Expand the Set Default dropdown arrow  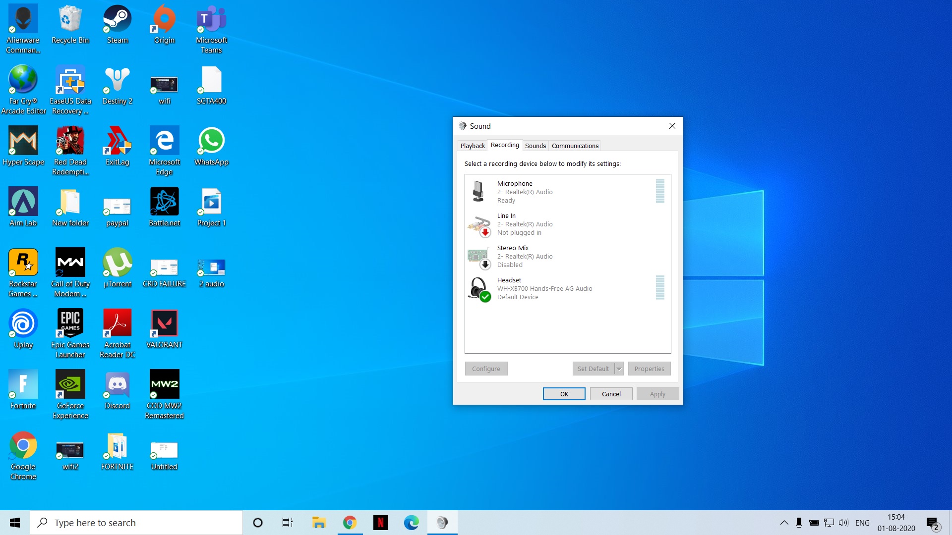[x=619, y=369]
